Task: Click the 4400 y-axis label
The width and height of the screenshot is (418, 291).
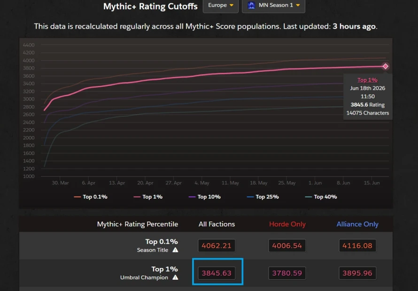Action: 29,45
